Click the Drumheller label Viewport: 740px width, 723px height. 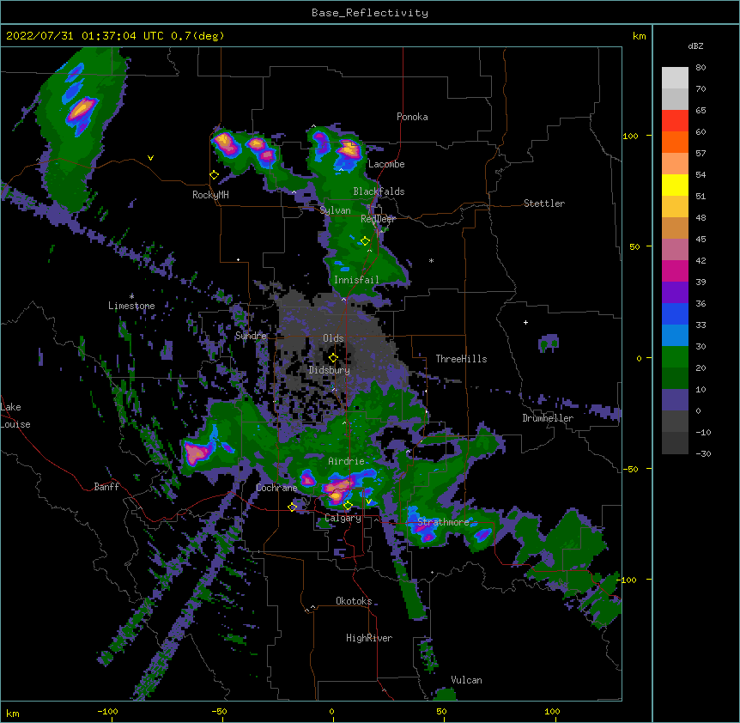548,418
